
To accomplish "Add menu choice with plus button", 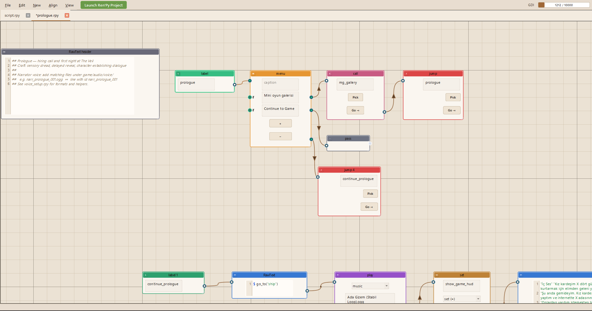I will (280, 123).
